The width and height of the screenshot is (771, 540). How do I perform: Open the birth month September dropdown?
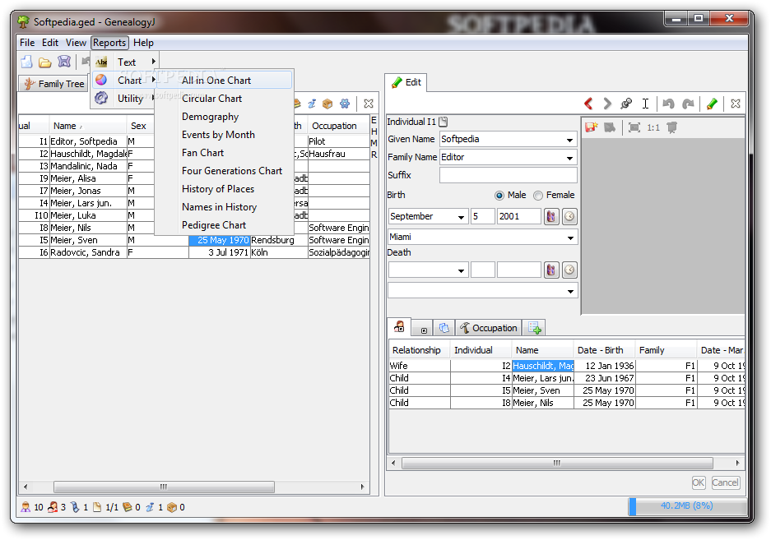(x=461, y=217)
